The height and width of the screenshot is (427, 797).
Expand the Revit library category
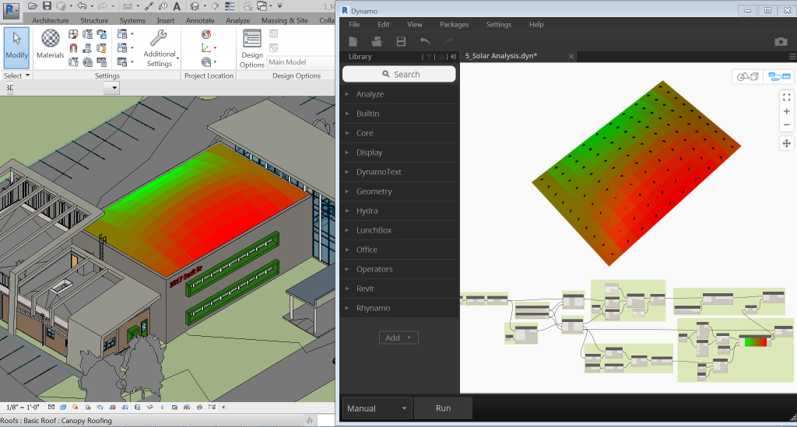(367, 289)
